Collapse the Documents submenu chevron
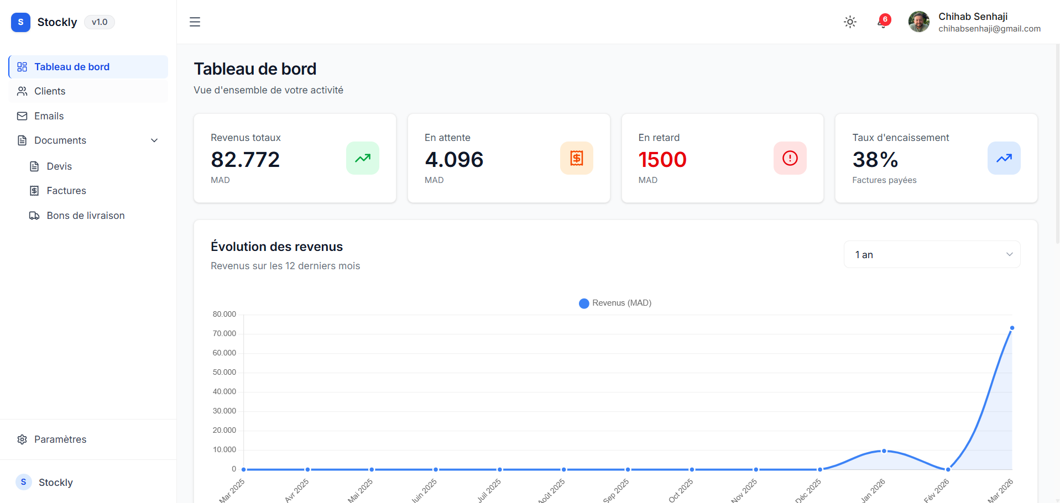Screen dimensions: 1060x503 pyautogui.click(x=154, y=140)
